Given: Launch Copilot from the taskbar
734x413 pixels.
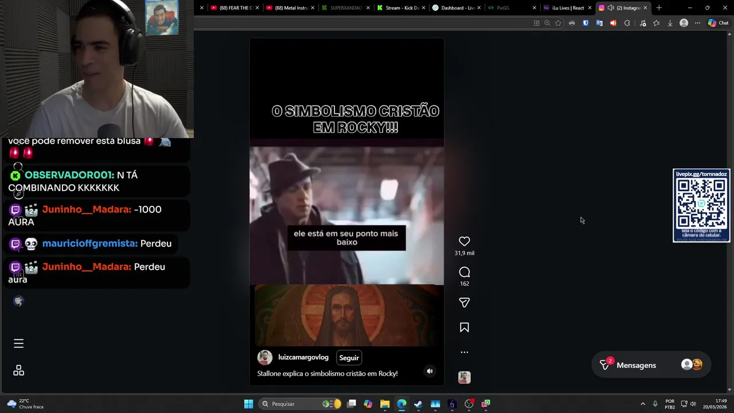Looking at the screenshot, I should pyautogui.click(x=368, y=404).
